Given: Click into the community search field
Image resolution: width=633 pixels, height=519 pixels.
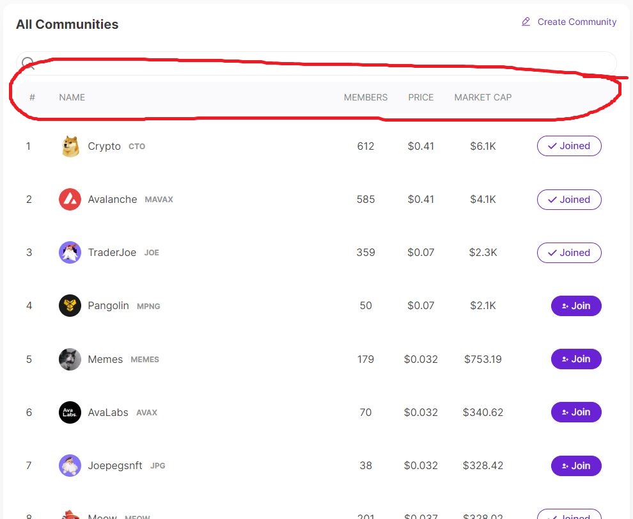Looking at the screenshot, I should pyautogui.click(x=320, y=63).
